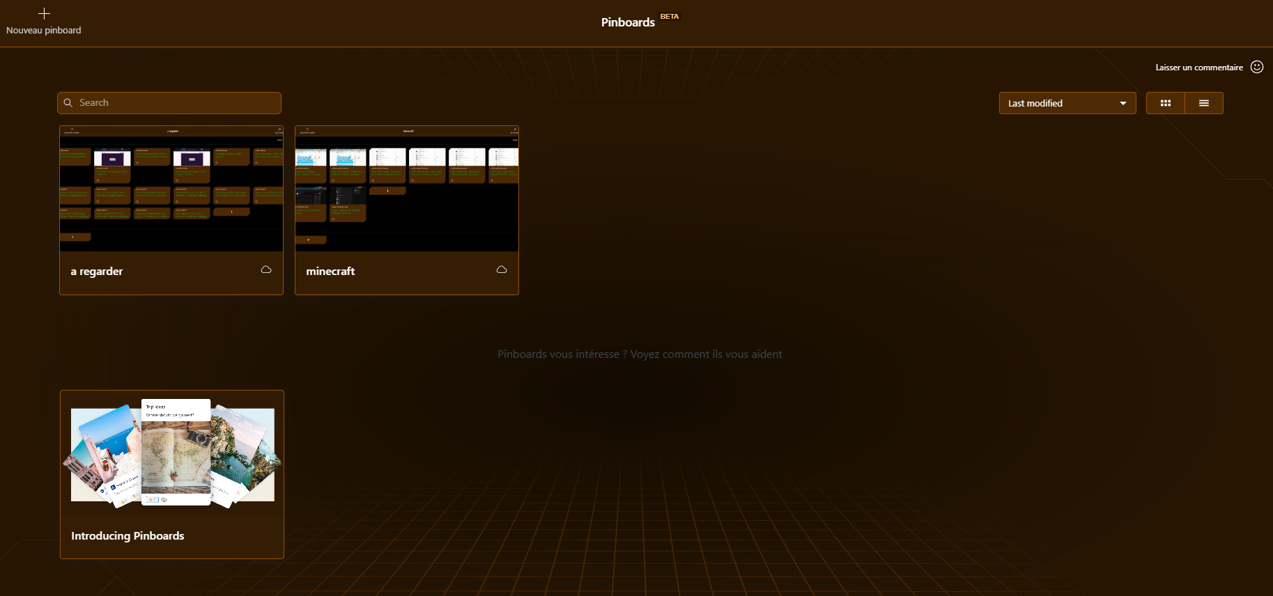Switch to grid view layout
The height and width of the screenshot is (596, 1273).
(1166, 103)
